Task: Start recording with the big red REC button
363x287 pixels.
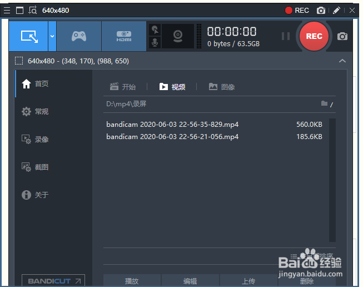Action: pos(314,36)
